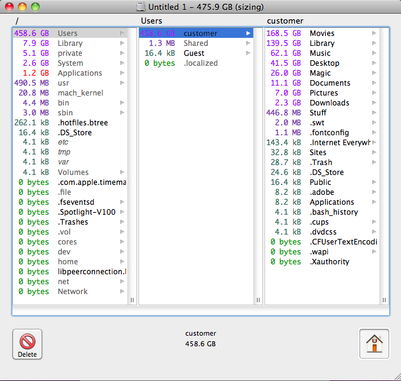The height and width of the screenshot is (381, 401).
Task: Go to the Home folder button
Action: [374, 344]
